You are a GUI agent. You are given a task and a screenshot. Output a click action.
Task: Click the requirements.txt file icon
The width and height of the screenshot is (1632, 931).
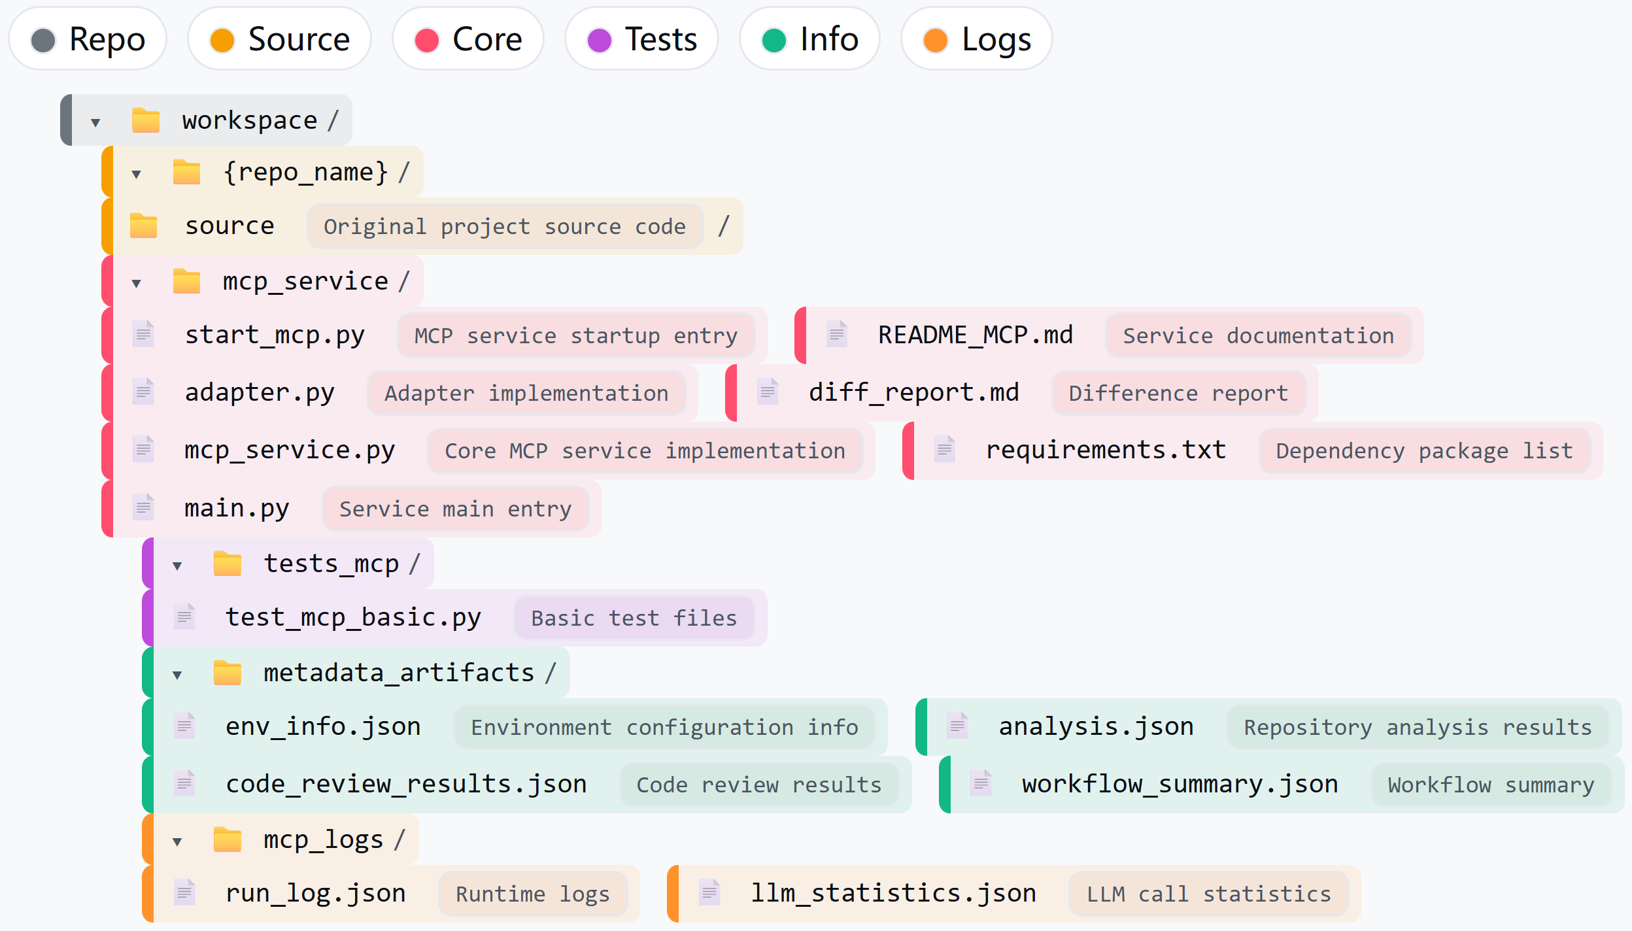pos(944,450)
